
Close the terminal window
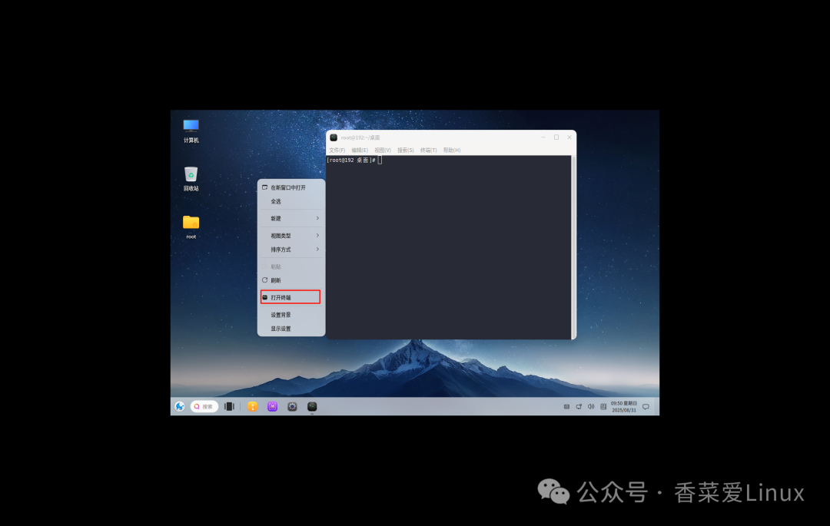click(569, 137)
